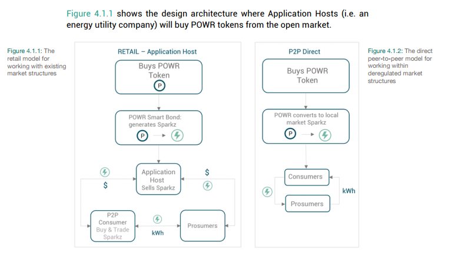Click the Application Host Sells Sparkz box

point(158,179)
